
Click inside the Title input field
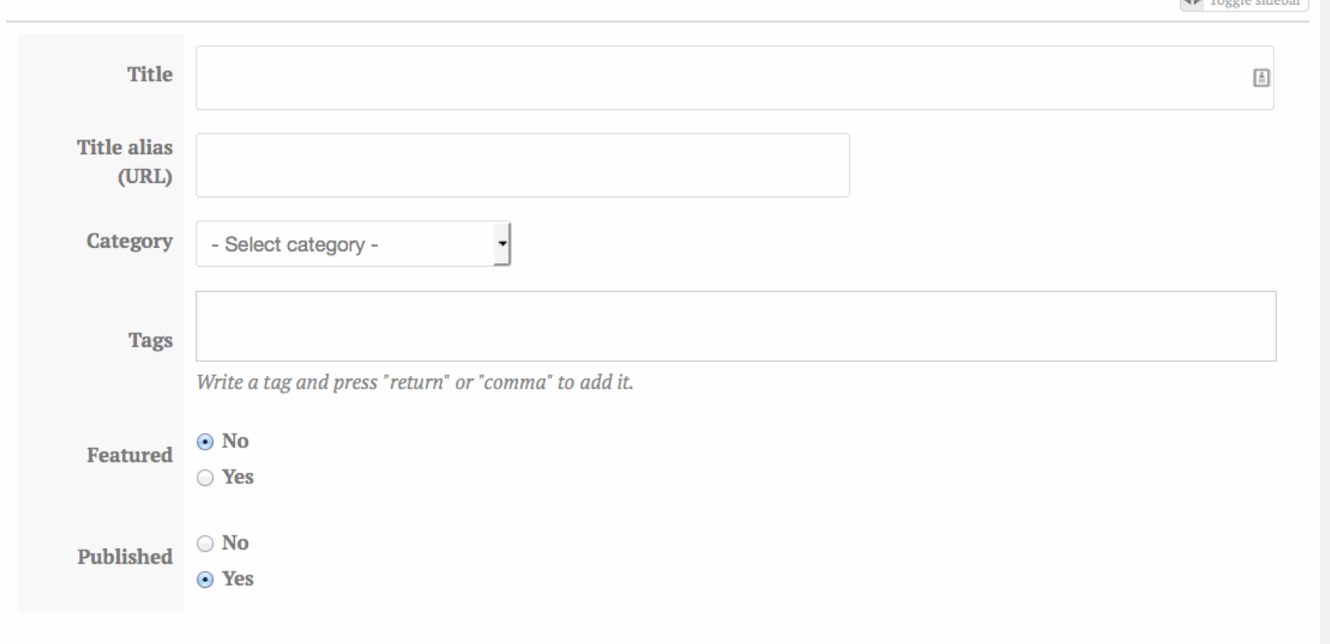click(x=629, y=77)
